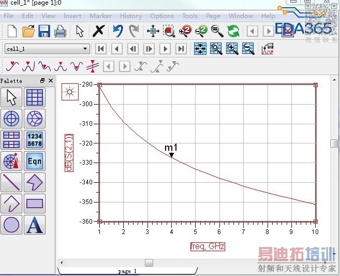Click the horizontal scrollbar thumb
Viewport: 340px width, 276px height.
click(149, 263)
